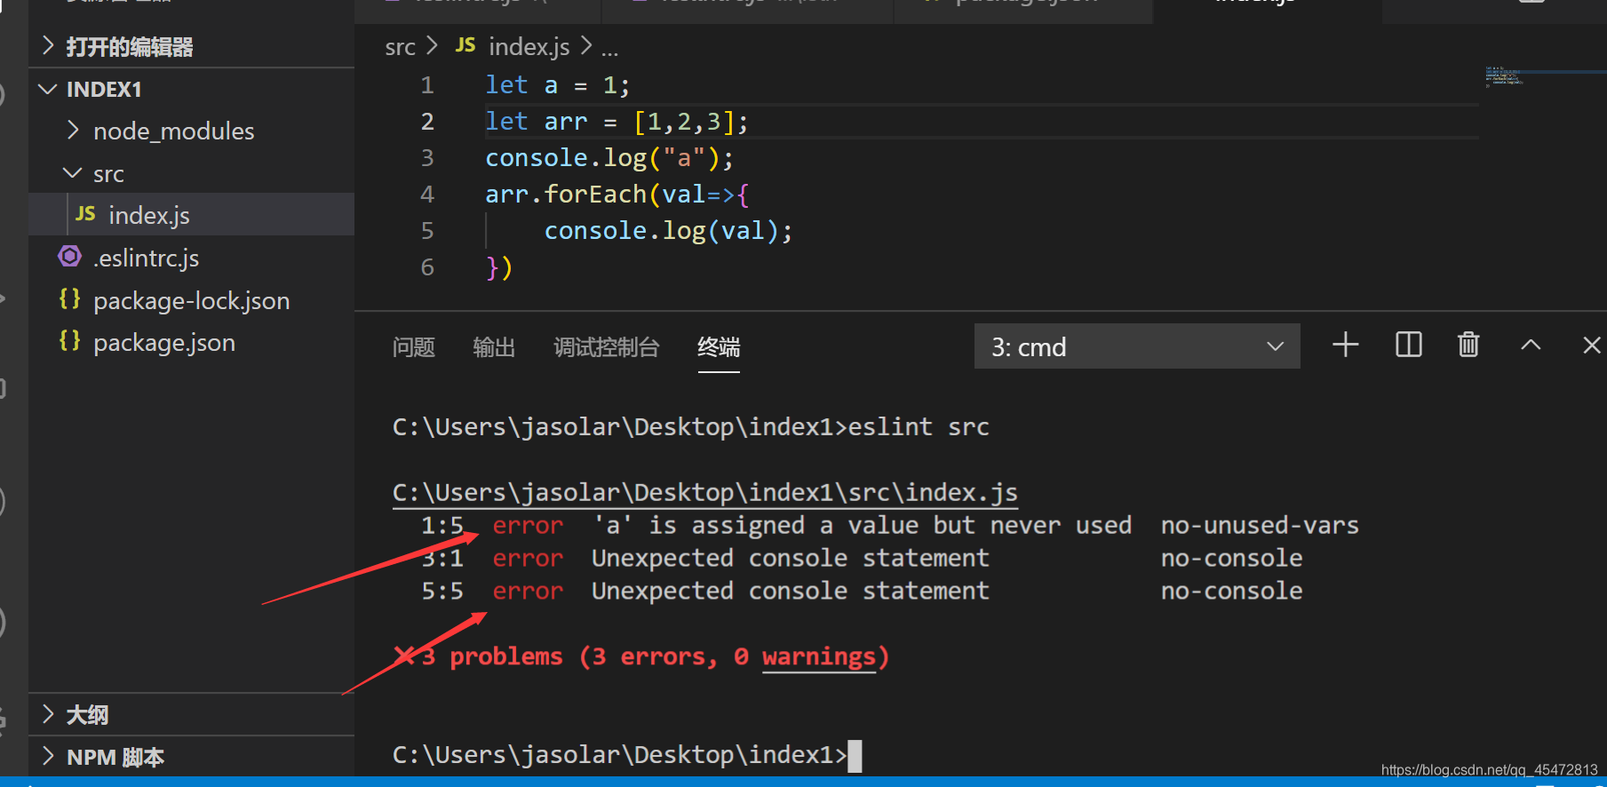Click the index1\src\index.js path in terminal
Screen dimensions: 1607x787
(705, 492)
